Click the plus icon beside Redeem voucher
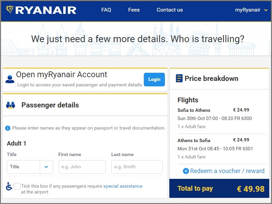Screen dimensions: 272x204 [x=186, y=171]
